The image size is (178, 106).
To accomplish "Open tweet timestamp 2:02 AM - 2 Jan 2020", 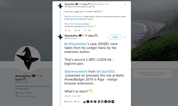I will 73,96.
